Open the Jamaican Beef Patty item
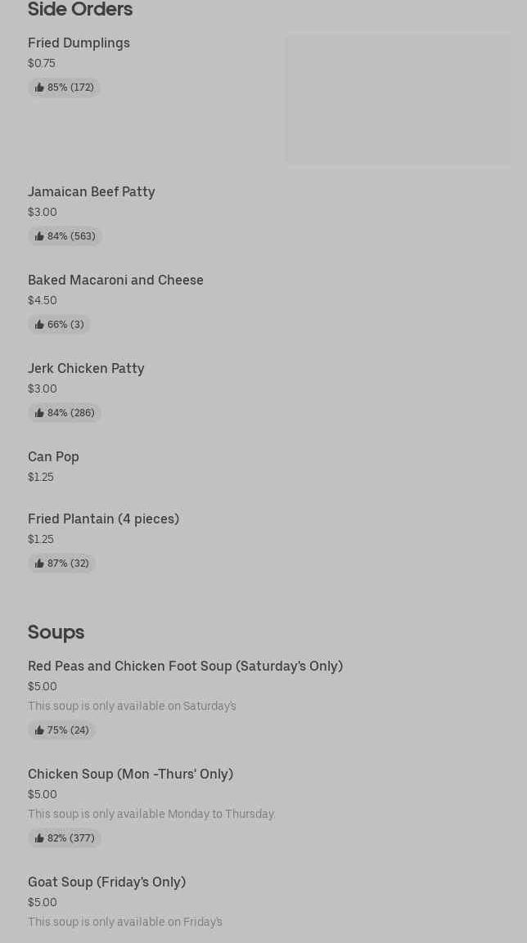The width and height of the screenshot is (527, 943). point(91,191)
